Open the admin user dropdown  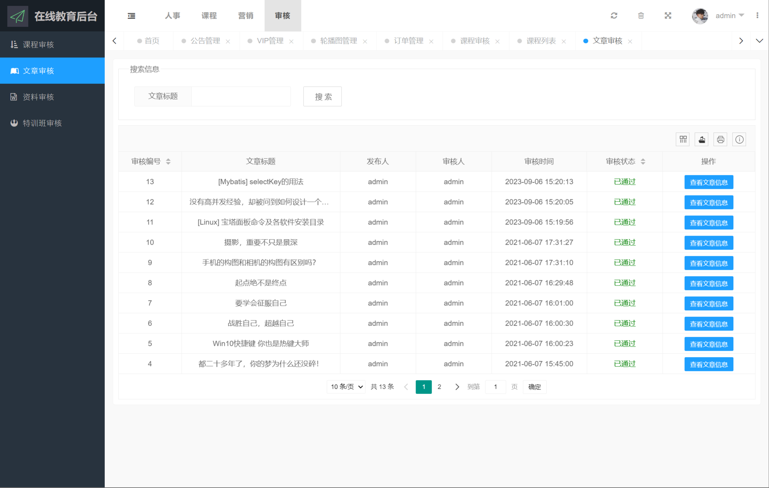pos(729,16)
